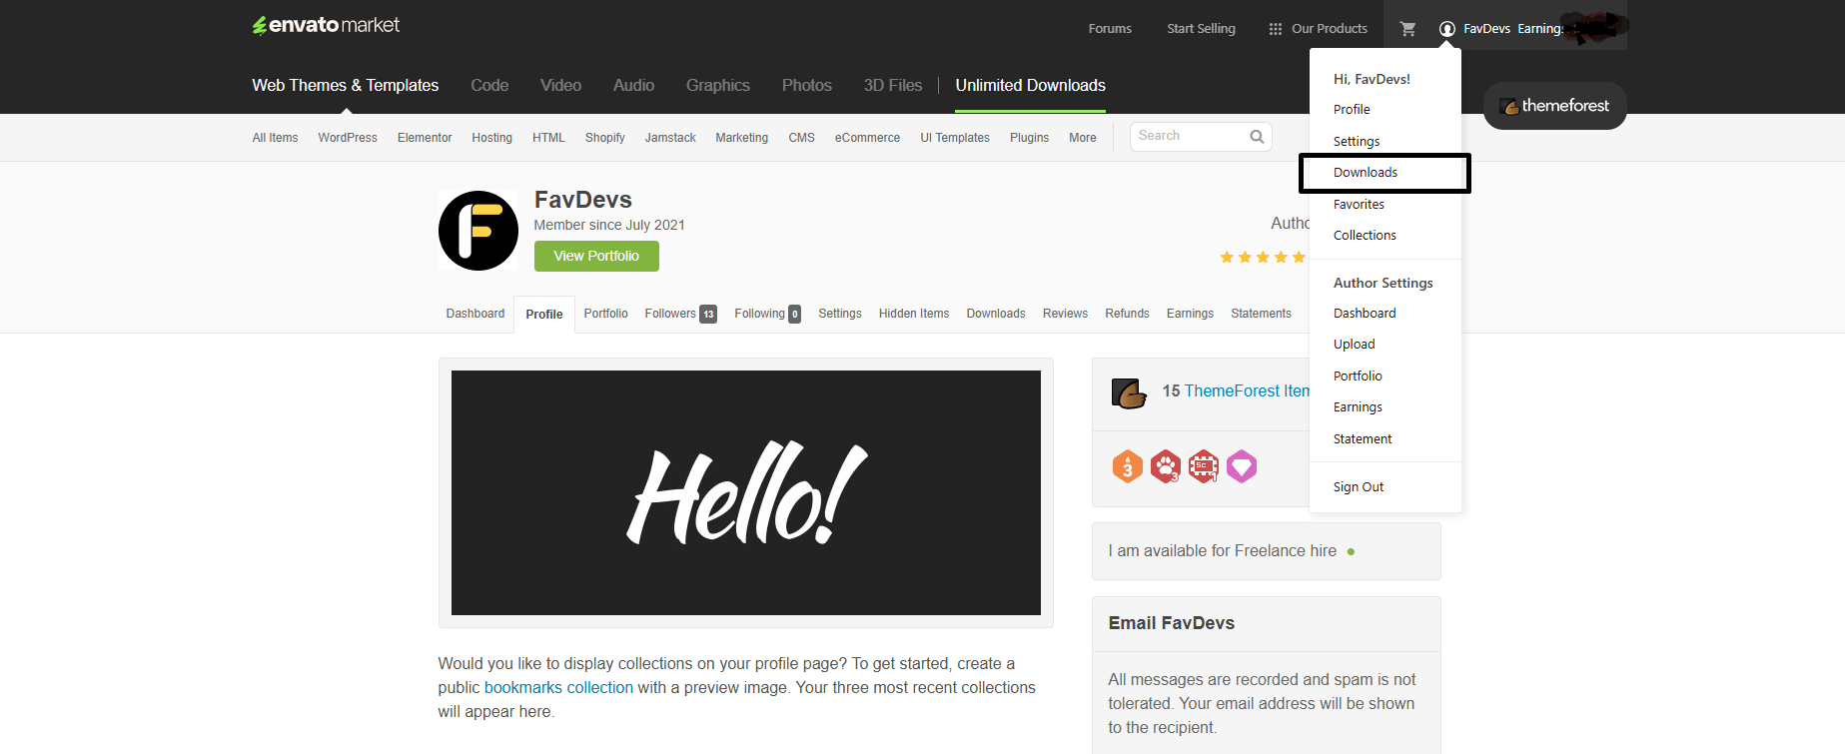This screenshot has height=754, width=1845.
Task: Click the search magnifier icon
Action: coord(1257,137)
